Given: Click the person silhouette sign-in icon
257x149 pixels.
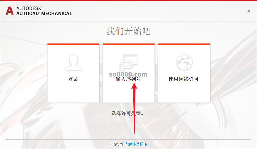Looking at the screenshot, I should 74,62.
